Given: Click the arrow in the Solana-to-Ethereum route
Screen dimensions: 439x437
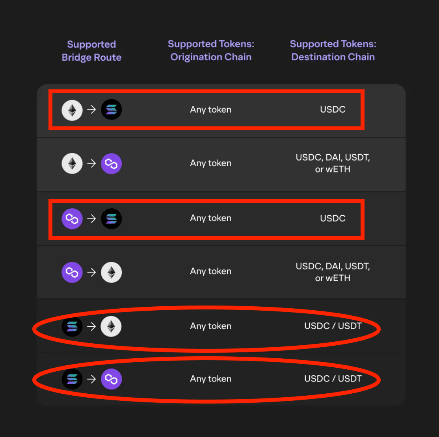Looking at the screenshot, I should point(91,326).
